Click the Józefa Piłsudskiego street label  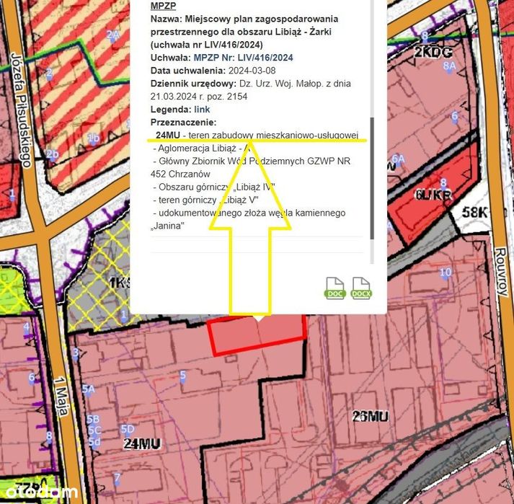tap(21, 110)
